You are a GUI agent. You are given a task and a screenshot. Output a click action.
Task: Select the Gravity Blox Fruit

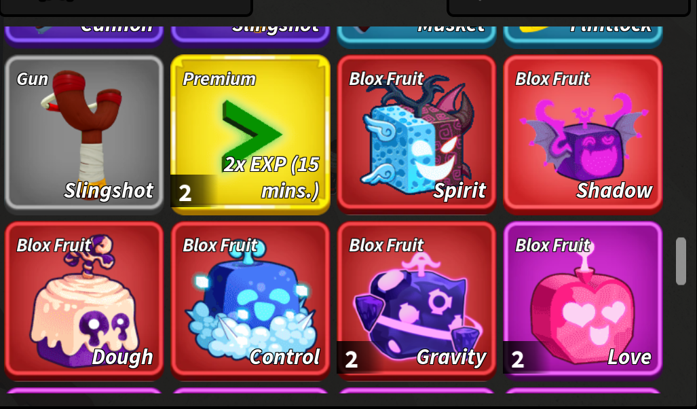417,300
